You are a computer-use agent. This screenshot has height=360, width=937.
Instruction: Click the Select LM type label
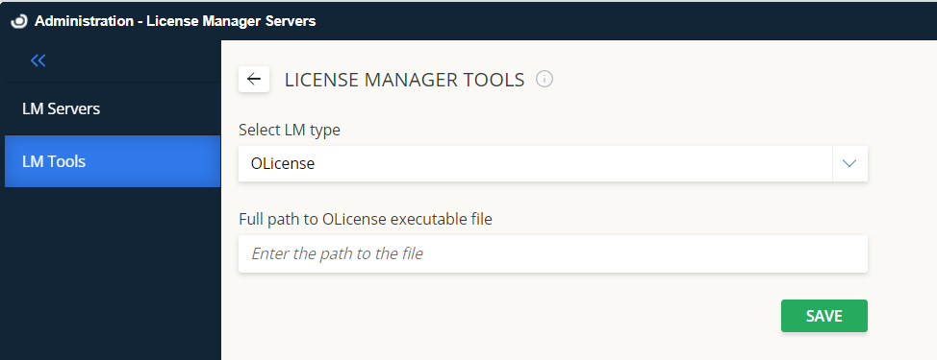coord(290,130)
